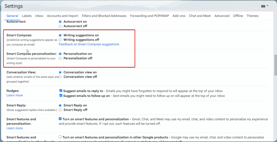Switch to the General tab

click(x=12, y=16)
